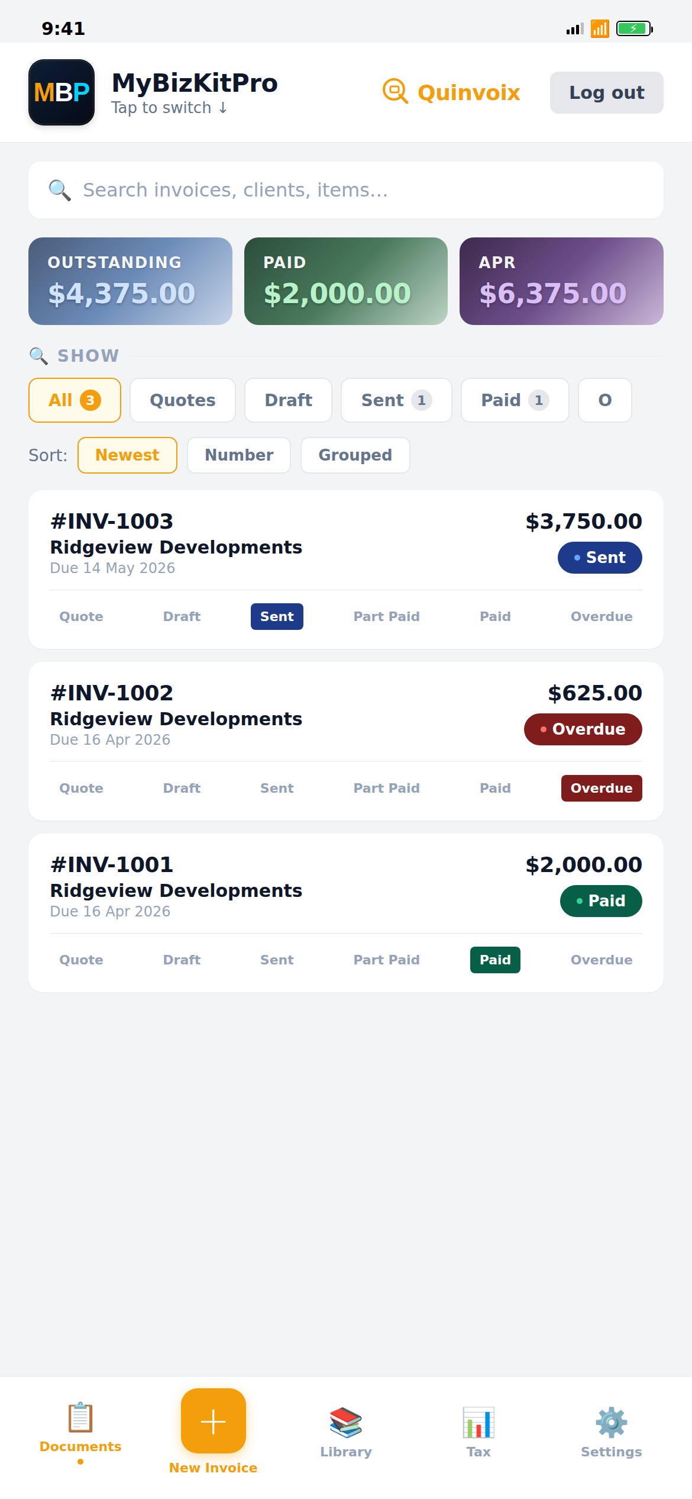Open the APR $6,375.00 summary card
Image resolution: width=692 pixels, height=1499 pixels.
561,281
